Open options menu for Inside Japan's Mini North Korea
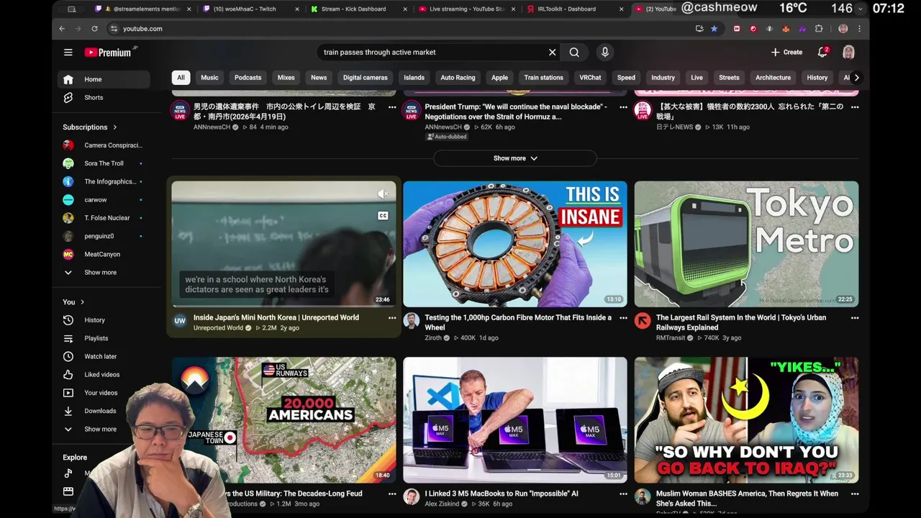 click(x=392, y=317)
